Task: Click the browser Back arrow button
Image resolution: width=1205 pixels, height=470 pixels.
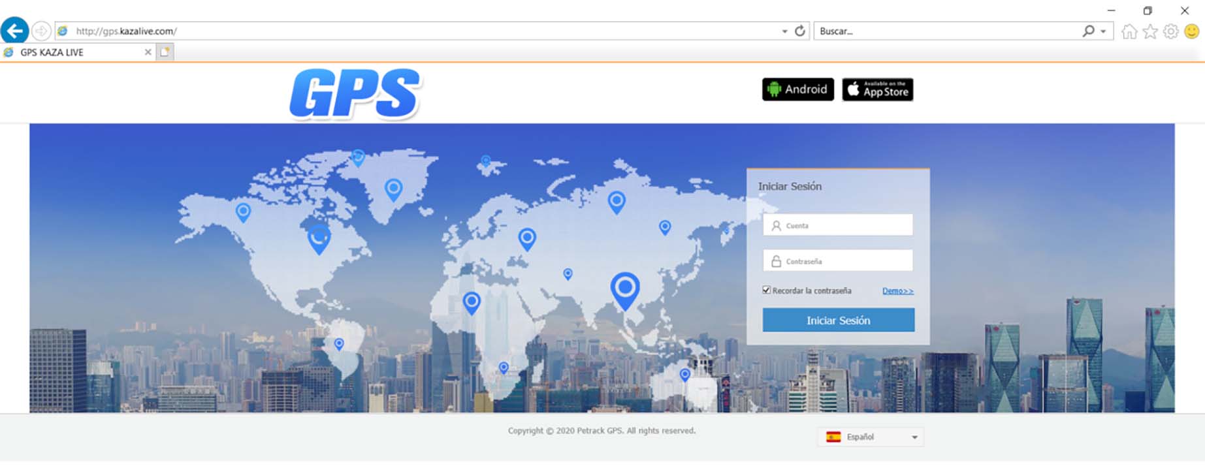Action: [x=14, y=31]
